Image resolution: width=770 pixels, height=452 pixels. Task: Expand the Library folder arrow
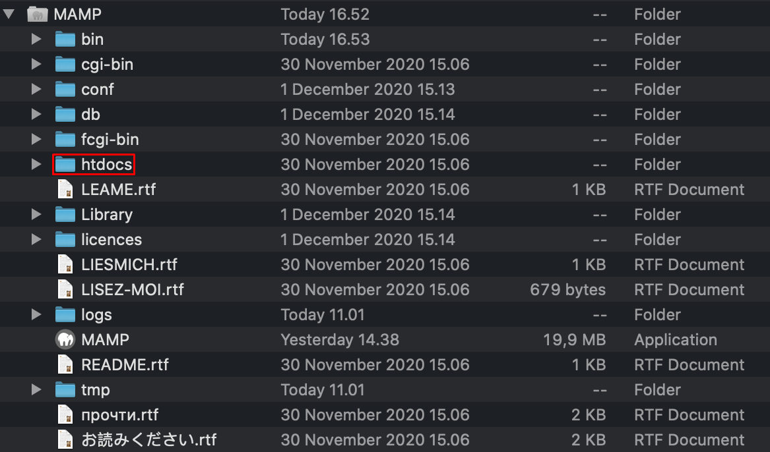[37, 215]
